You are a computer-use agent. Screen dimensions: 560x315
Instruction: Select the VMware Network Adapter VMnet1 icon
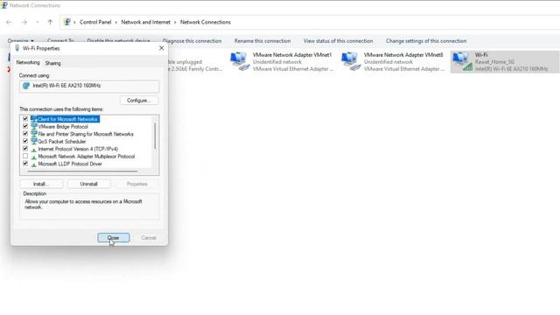(239, 61)
